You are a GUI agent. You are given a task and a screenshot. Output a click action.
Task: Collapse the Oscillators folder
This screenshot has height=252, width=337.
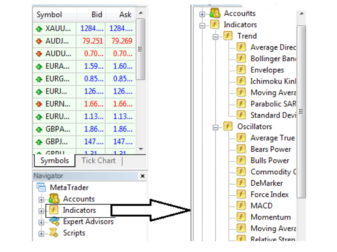215,128
